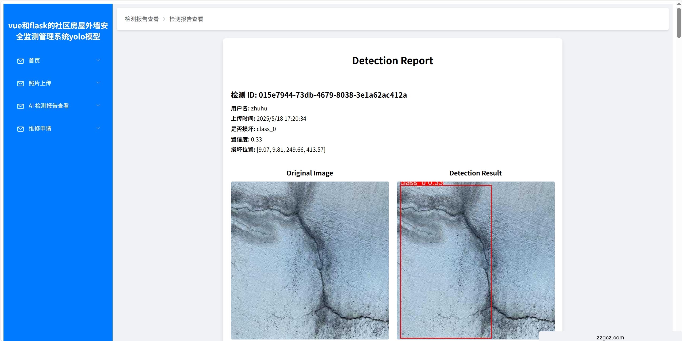Click the vertical page scrollbar thumb
This screenshot has height=341, width=682.
click(679, 23)
